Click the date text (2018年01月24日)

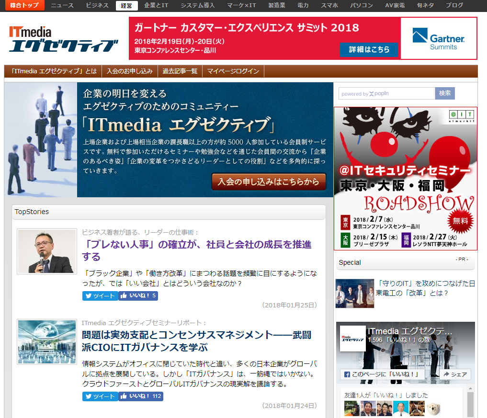[x=289, y=406]
